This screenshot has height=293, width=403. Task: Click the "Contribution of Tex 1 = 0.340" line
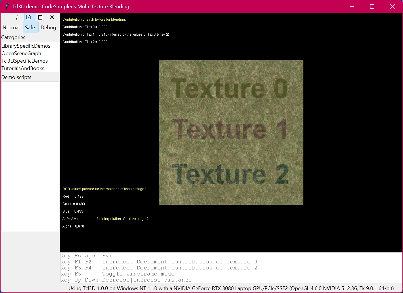click(x=116, y=34)
